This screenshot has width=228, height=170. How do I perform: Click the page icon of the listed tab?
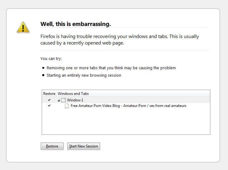[67, 106]
